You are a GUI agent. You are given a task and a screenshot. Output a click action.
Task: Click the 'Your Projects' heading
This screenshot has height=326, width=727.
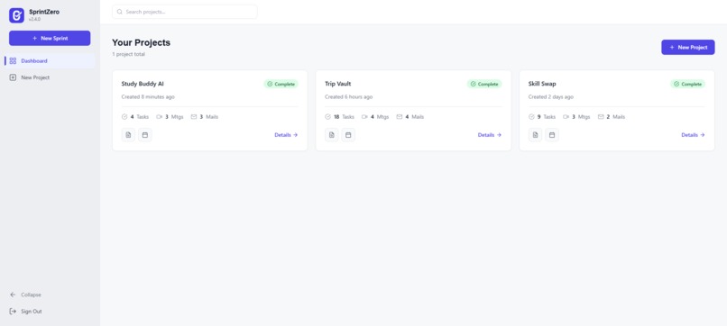141,42
